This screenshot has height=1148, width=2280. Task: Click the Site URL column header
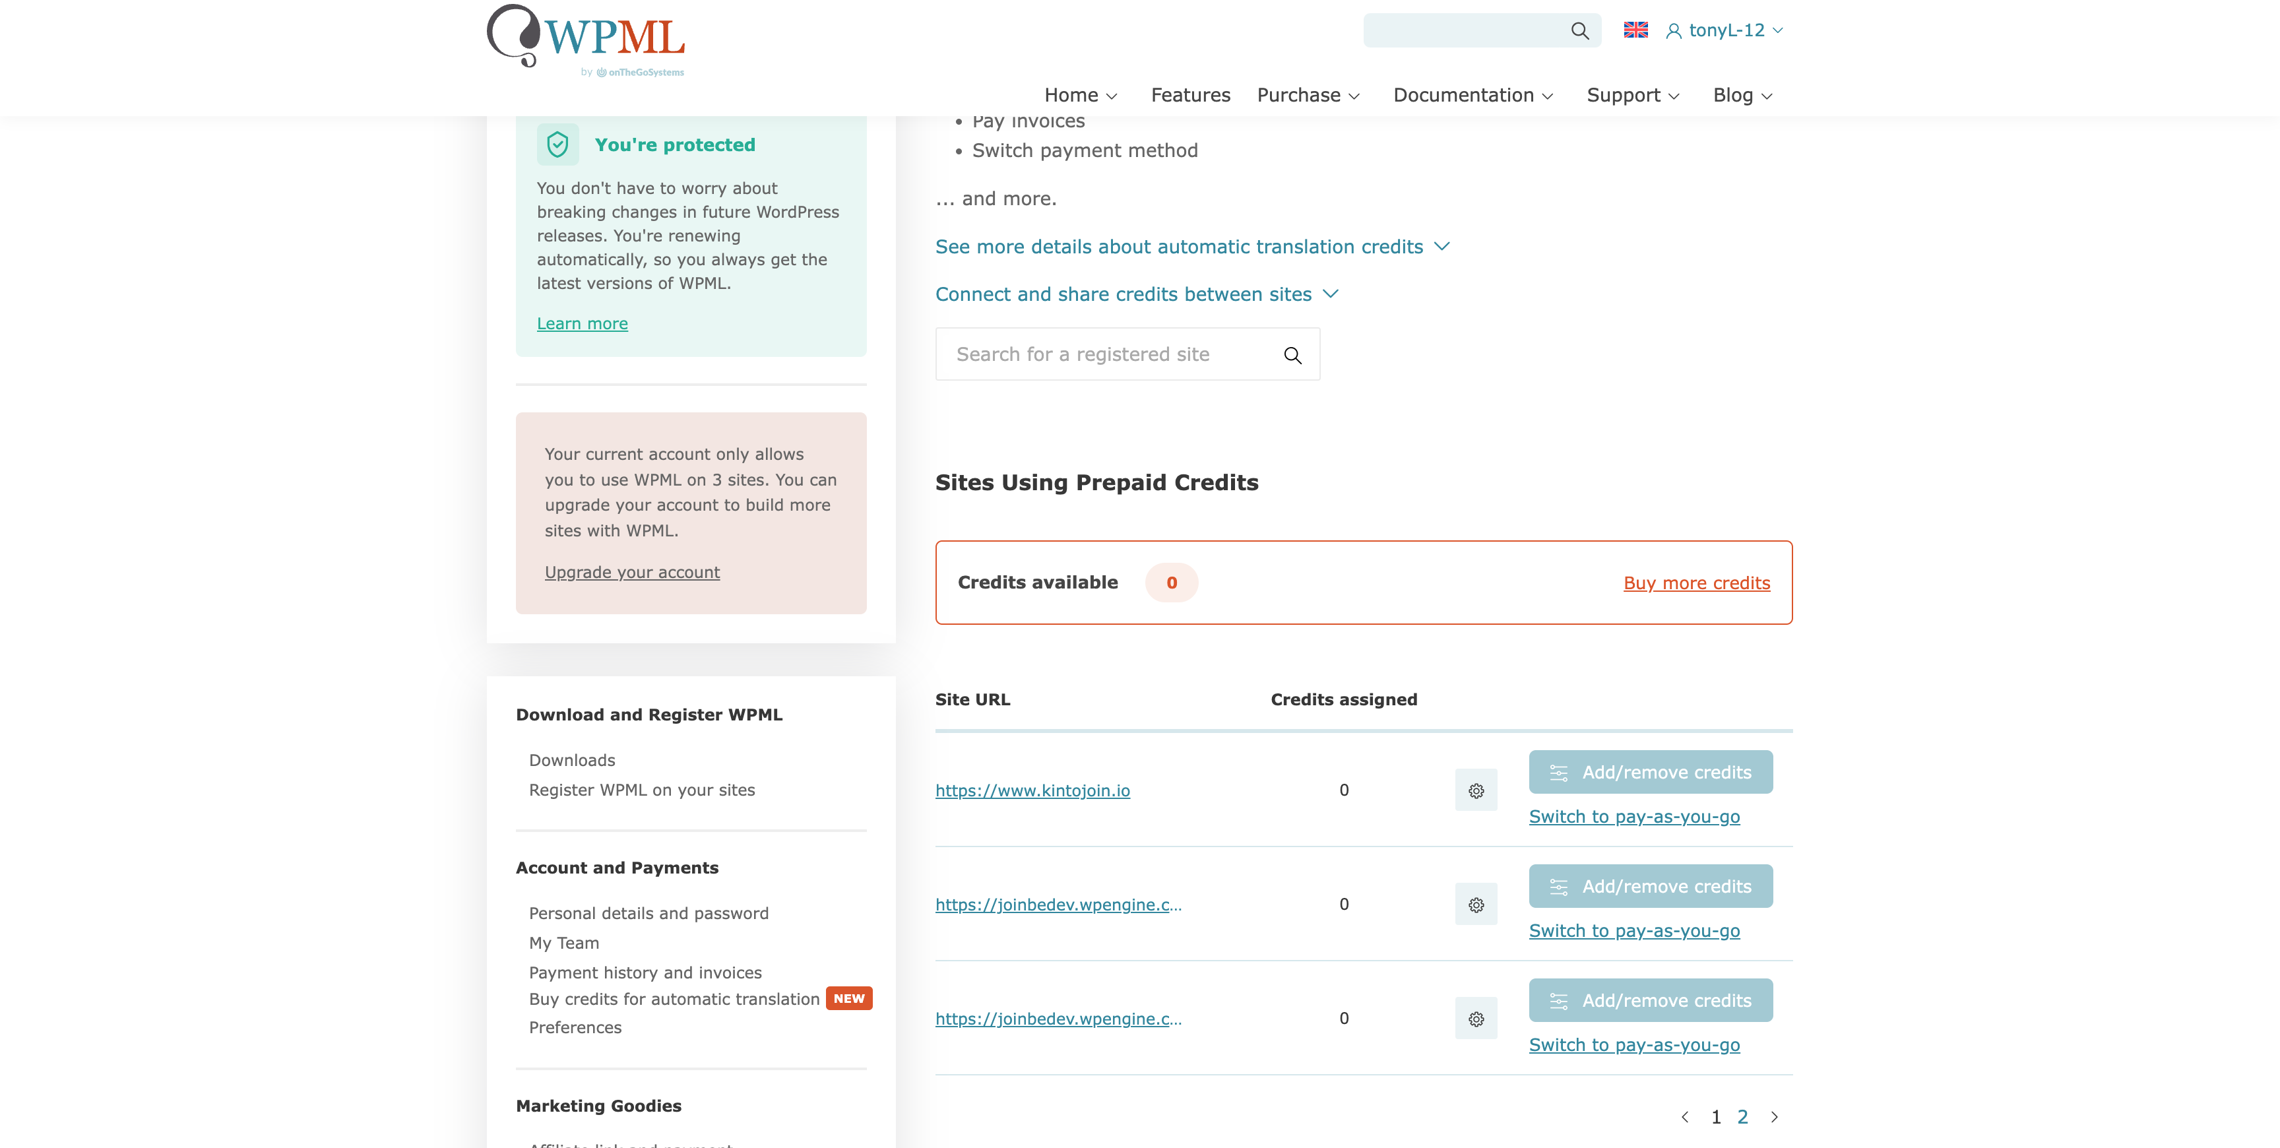pyautogui.click(x=972, y=700)
